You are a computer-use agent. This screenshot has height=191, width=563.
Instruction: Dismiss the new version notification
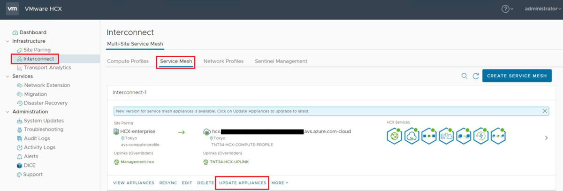click(x=545, y=111)
